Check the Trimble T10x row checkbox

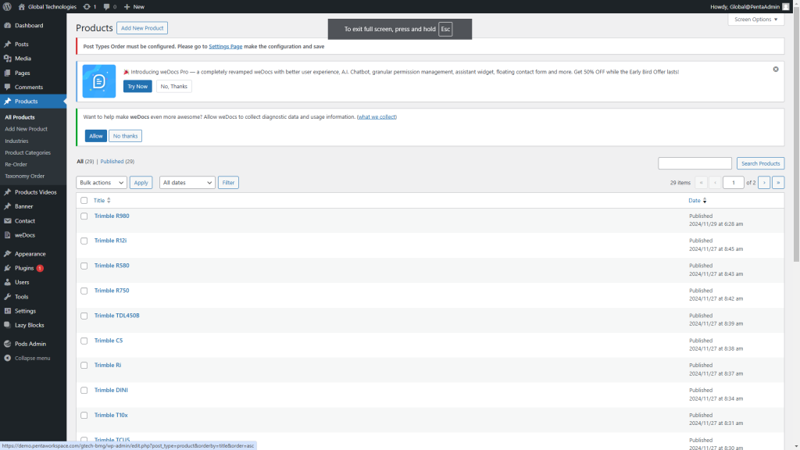click(x=84, y=416)
